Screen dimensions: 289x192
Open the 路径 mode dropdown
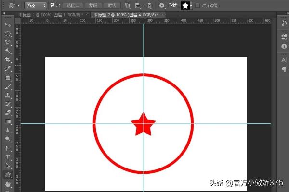pyautogui.click(x=35, y=5)
